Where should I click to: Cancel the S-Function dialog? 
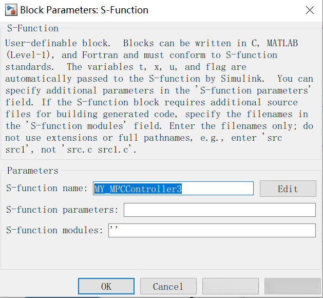(167, 286)
